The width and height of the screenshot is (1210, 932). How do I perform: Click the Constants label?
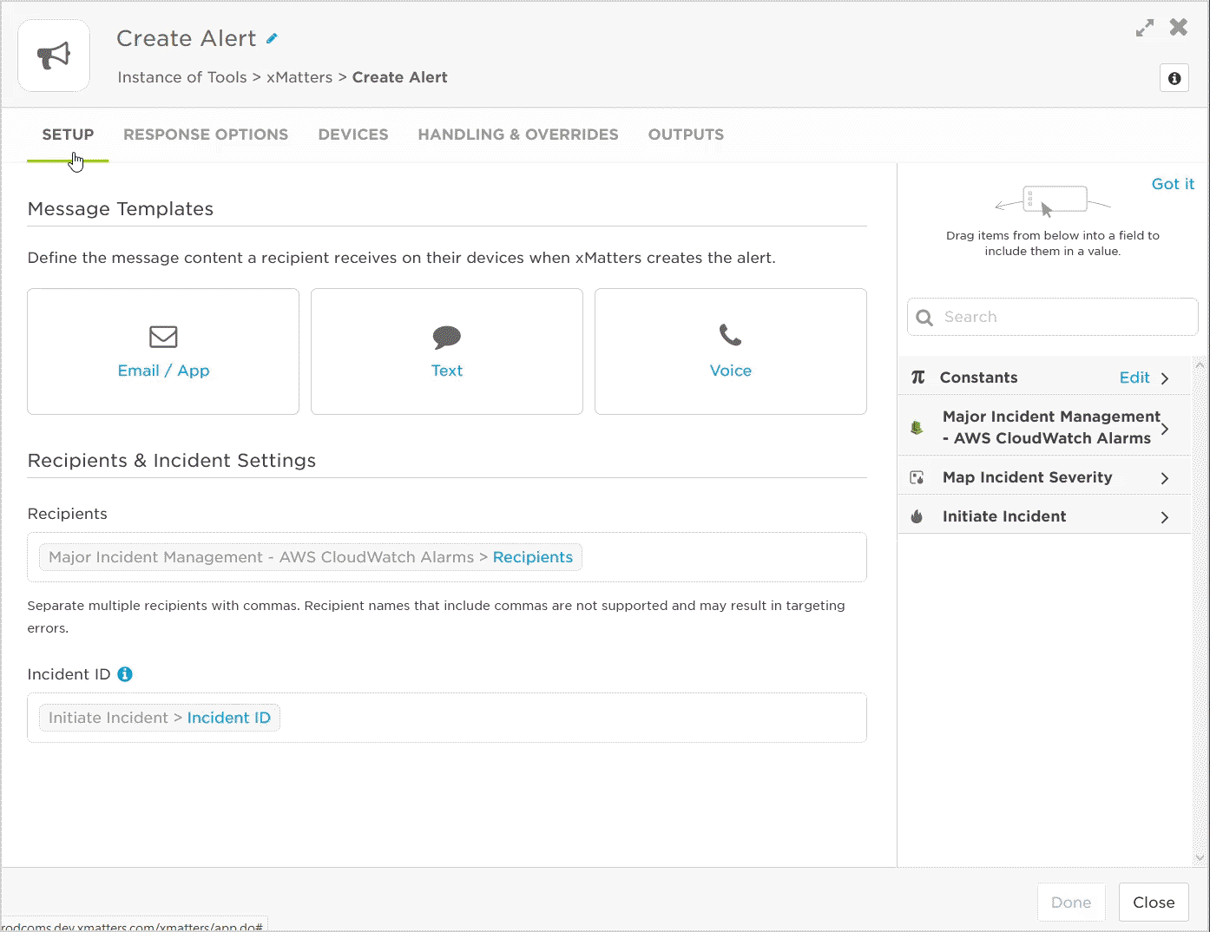pyautogui.click(x=978, y=377)
